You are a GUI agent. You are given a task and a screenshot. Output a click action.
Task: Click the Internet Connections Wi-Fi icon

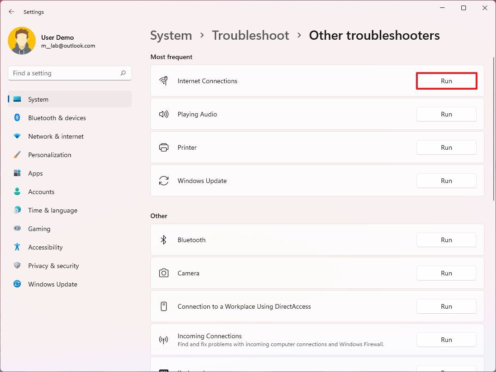click(x=163, y=80)
